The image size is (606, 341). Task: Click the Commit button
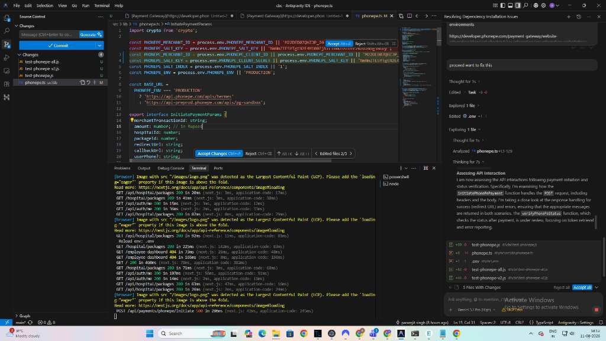coord(57,46)
